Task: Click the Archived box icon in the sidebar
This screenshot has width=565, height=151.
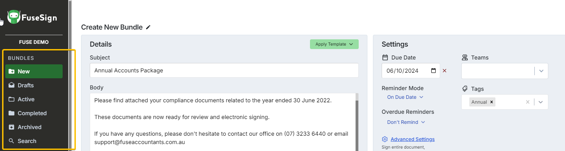Action: coord(11,127)
